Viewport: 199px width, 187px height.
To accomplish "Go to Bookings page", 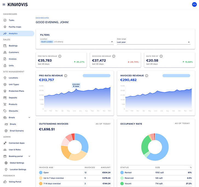I will click(13, 46).
